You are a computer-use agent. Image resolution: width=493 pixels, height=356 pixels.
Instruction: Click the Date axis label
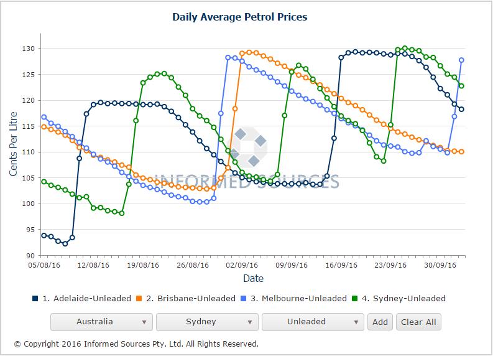click(x=253, y=278)
